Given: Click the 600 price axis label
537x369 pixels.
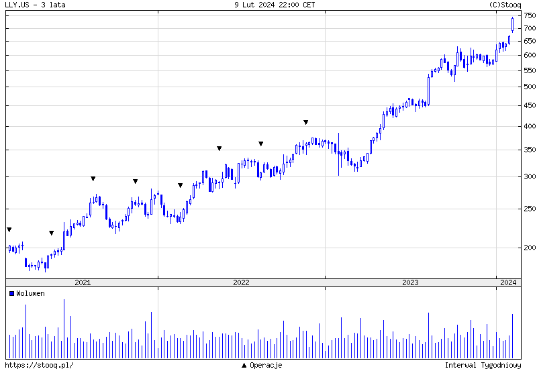Looking at the screenshot, I should point(530,55).
